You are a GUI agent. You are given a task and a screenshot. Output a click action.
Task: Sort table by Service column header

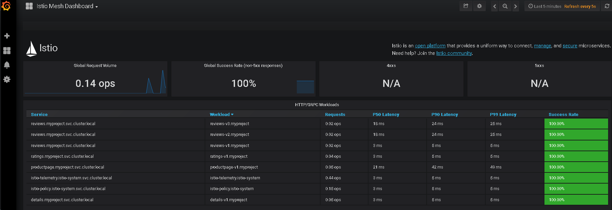[39, 114]
